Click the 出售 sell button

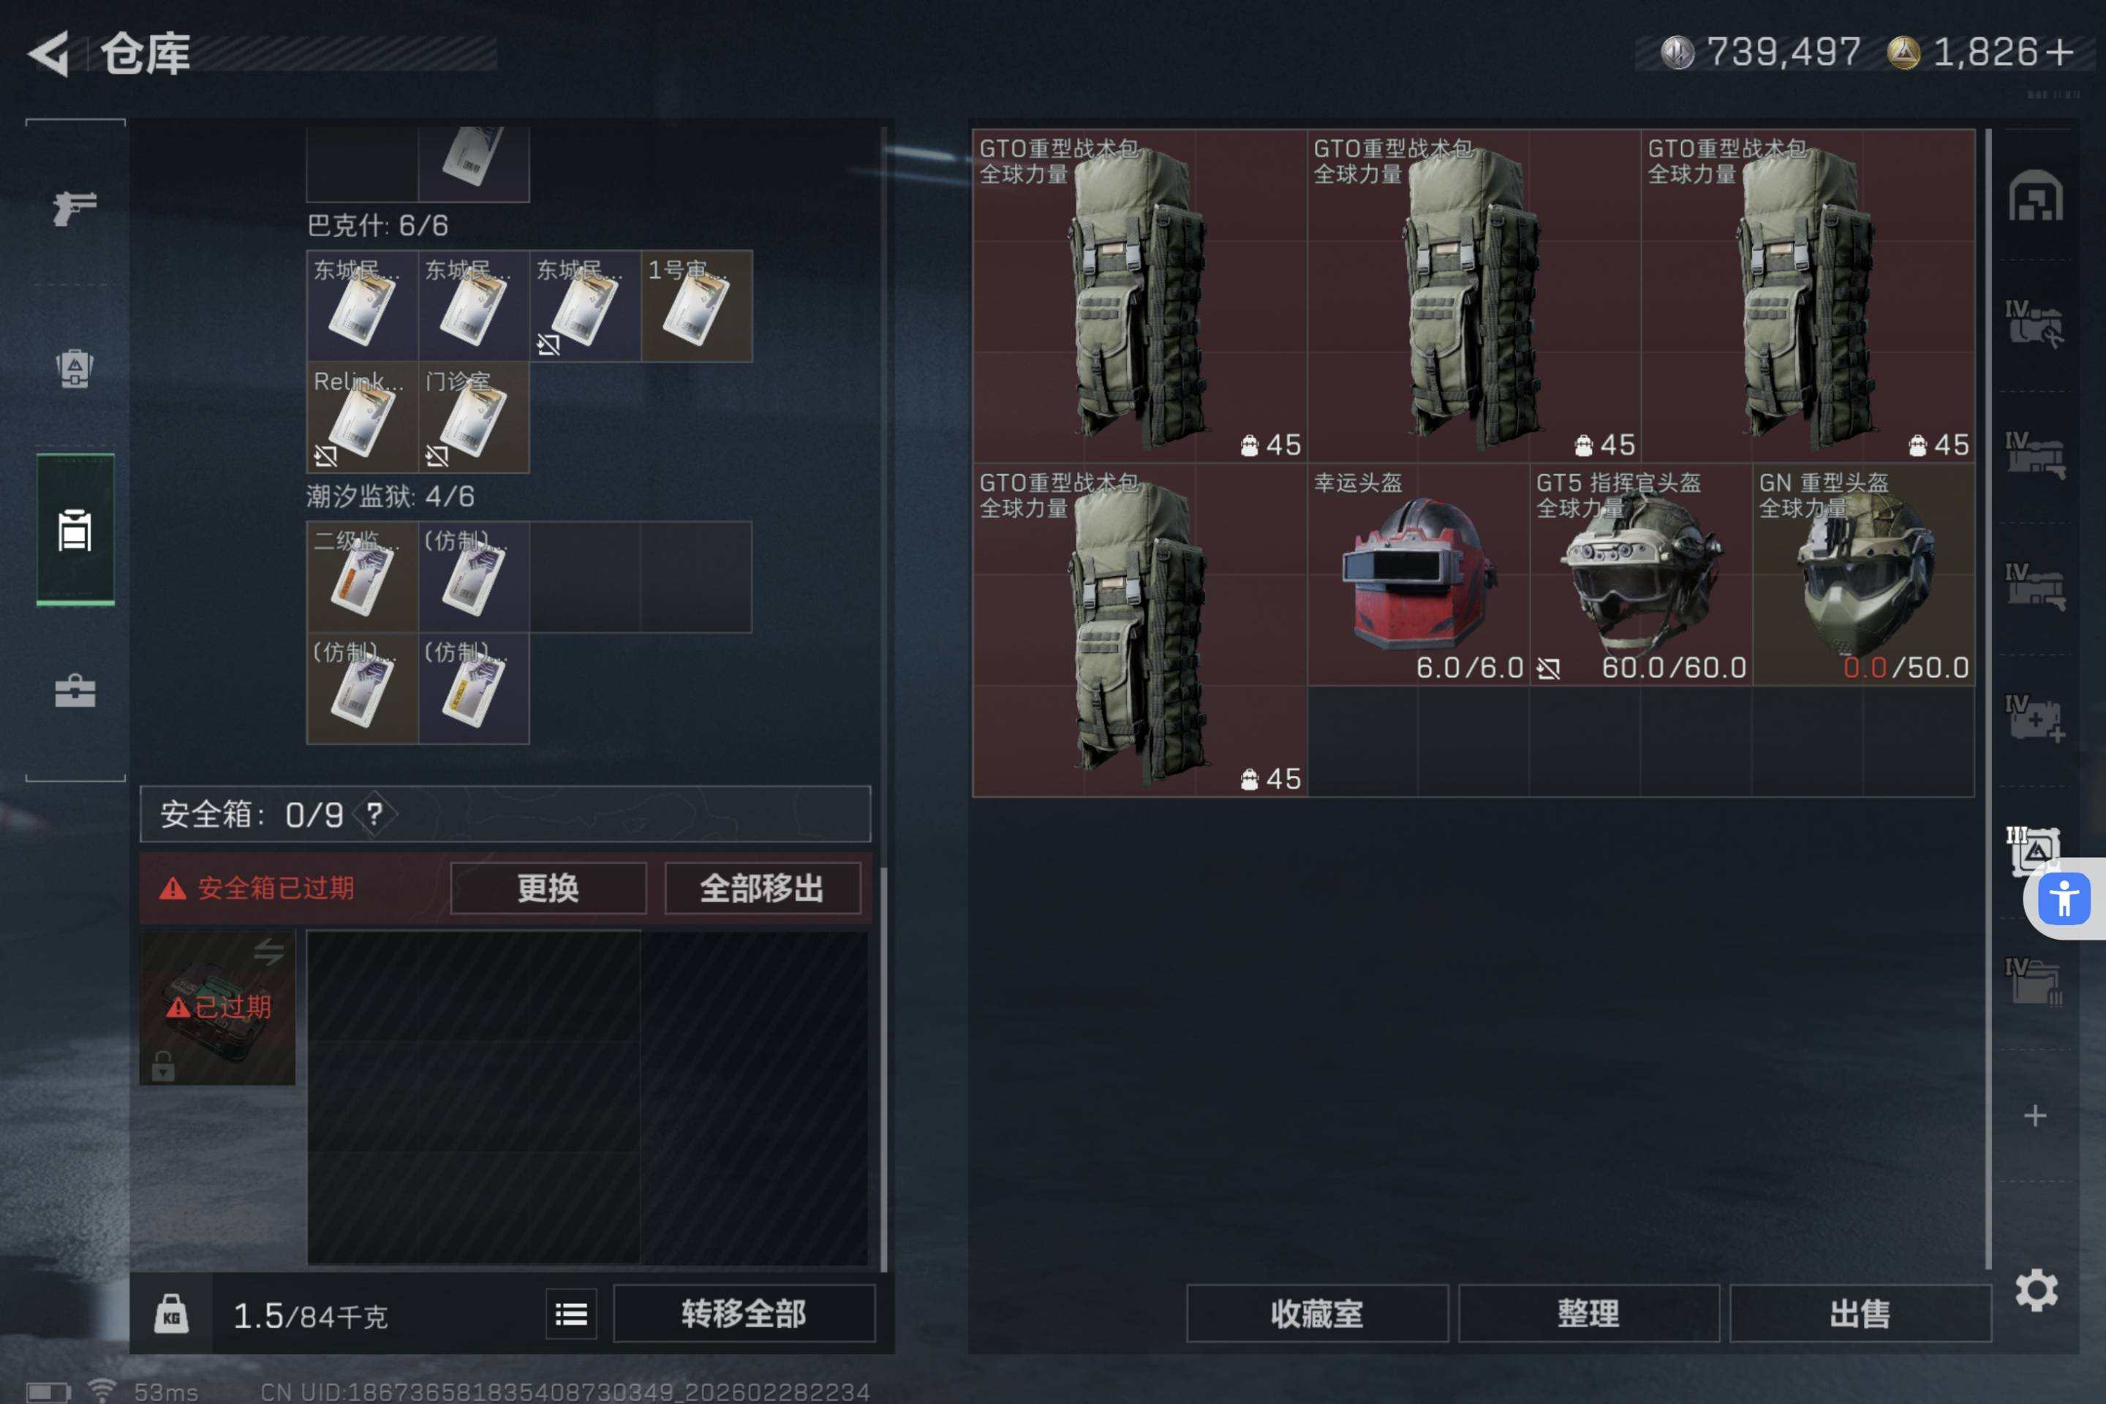pyautogui.click(x=1860, y=1313)
